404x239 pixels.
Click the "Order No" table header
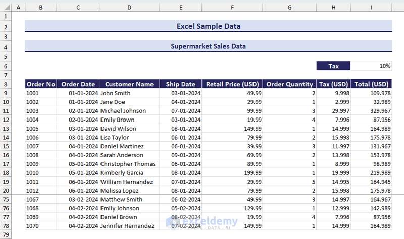[40, 84]
